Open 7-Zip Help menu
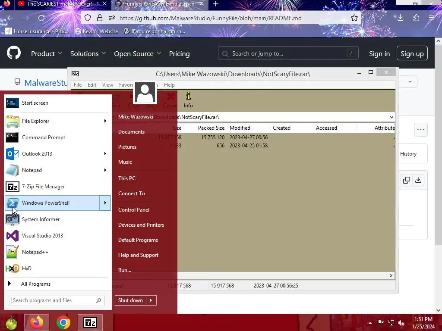Image resolution: width=442 pixels, height=331 pixels. (169, 85)
